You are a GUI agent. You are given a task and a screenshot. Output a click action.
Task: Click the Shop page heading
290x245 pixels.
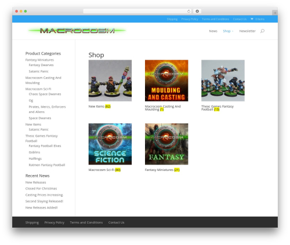(96, 55)
